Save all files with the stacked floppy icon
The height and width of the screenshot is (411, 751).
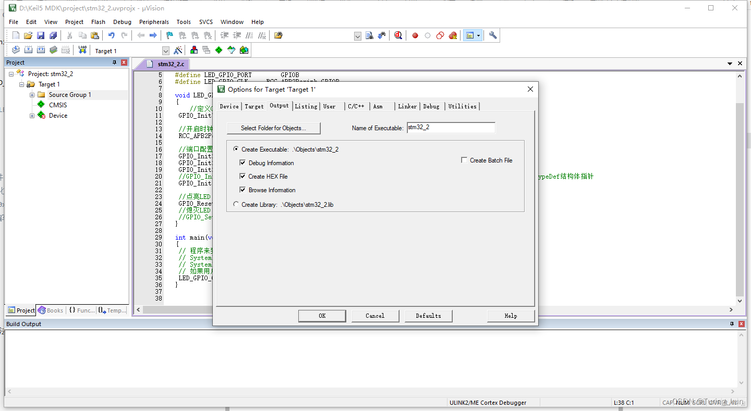(x=53, y=35)
